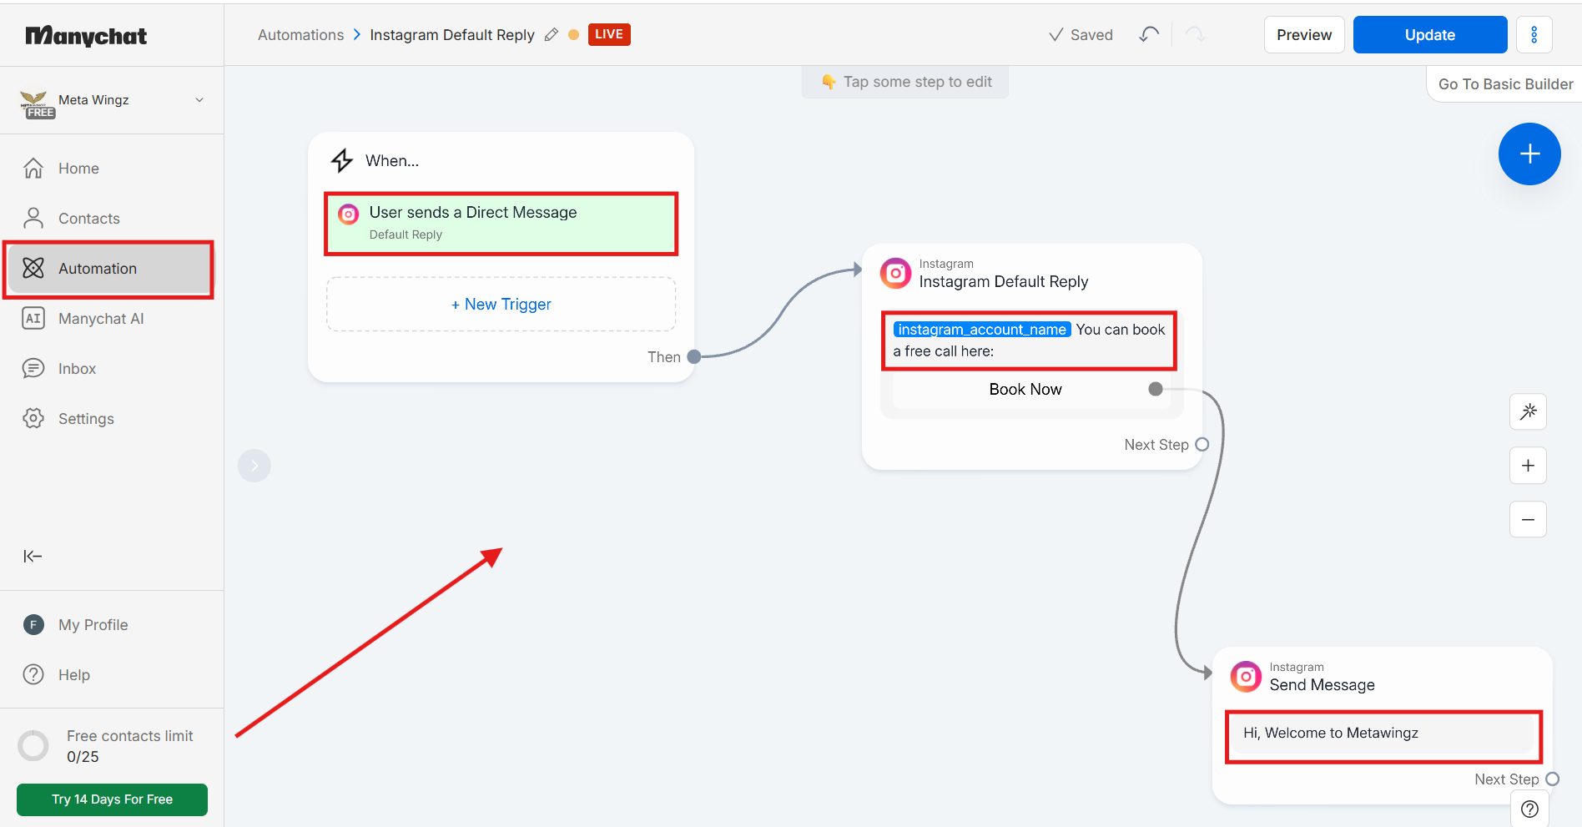Open the Settings gear icon
This screenshot has width=1582, height=827.
pyautogui.click(x=33, y=418)
